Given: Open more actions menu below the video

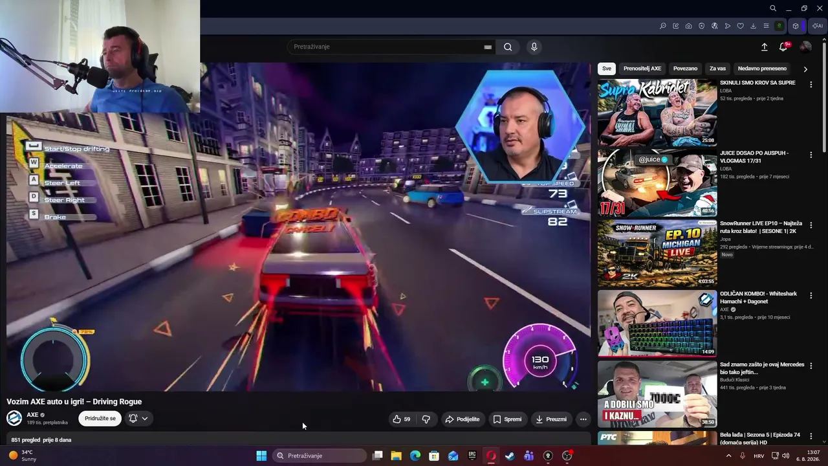Looking at the screenshot, I should click(x=583, y=419).
